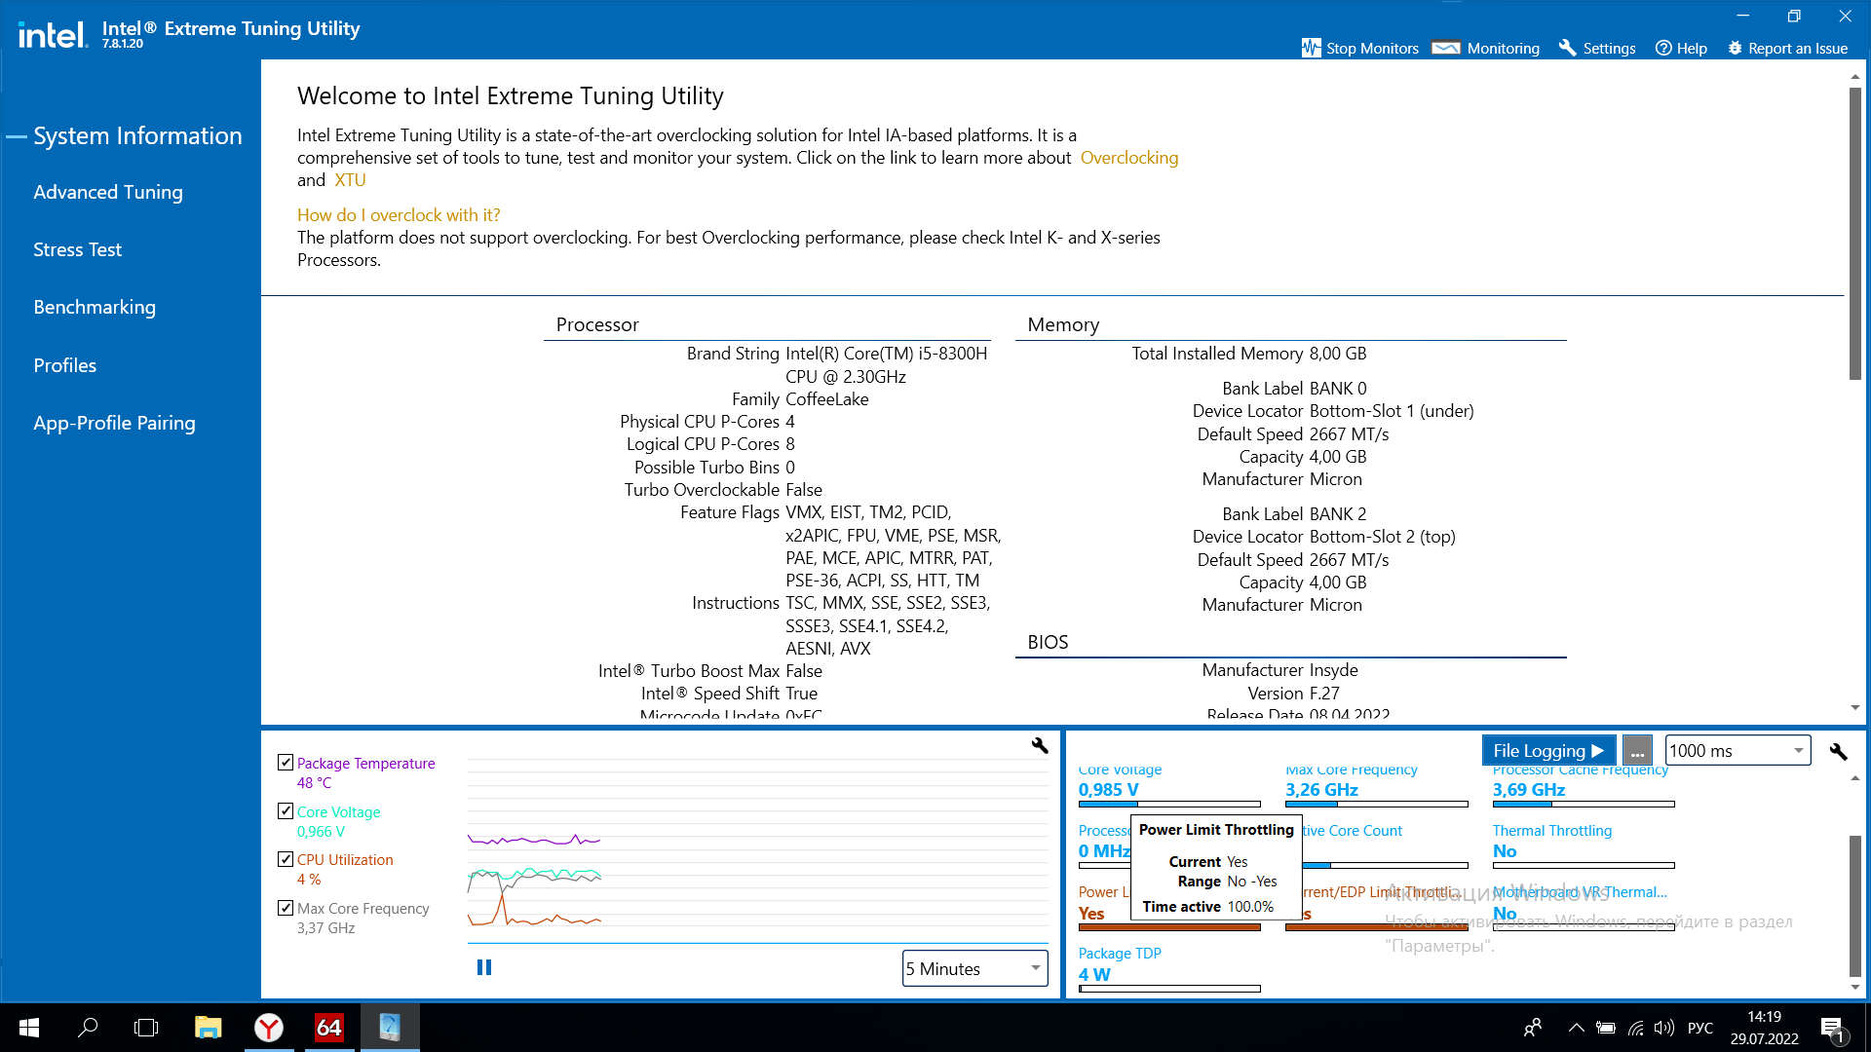Click the Report an Issue bug icon
The width and height of the screenshot is (1871, 1052).
pos(1735,48)
